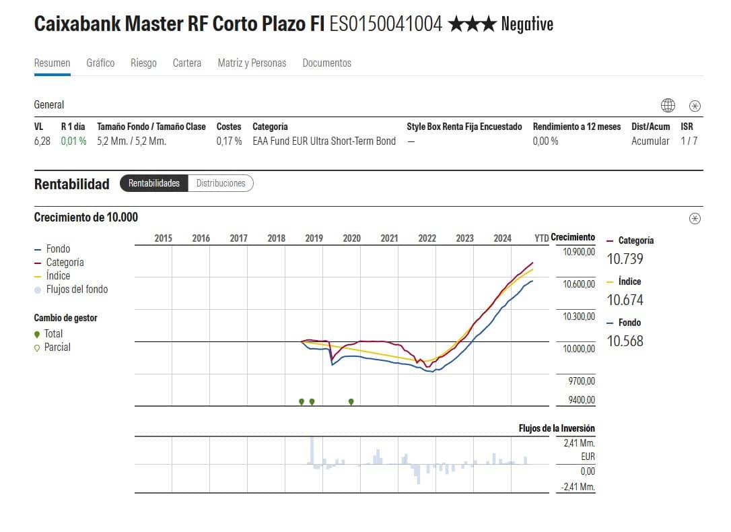
Task: Open the Matriz y Personas tab
Action: coord(252,63)
